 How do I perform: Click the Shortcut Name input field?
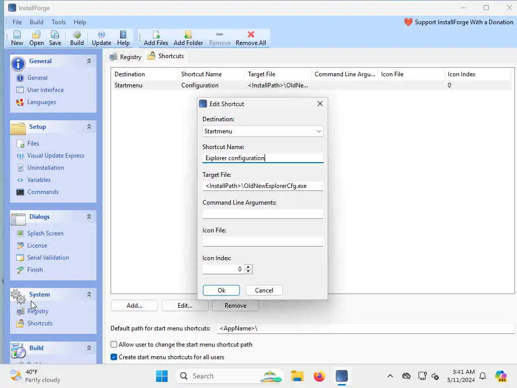click(x=263, y=158)
